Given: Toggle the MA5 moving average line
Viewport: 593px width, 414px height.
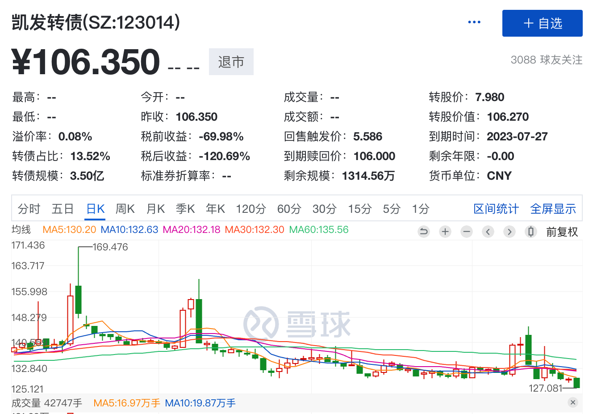Looking at the screenshot, I should pos(69,230).
